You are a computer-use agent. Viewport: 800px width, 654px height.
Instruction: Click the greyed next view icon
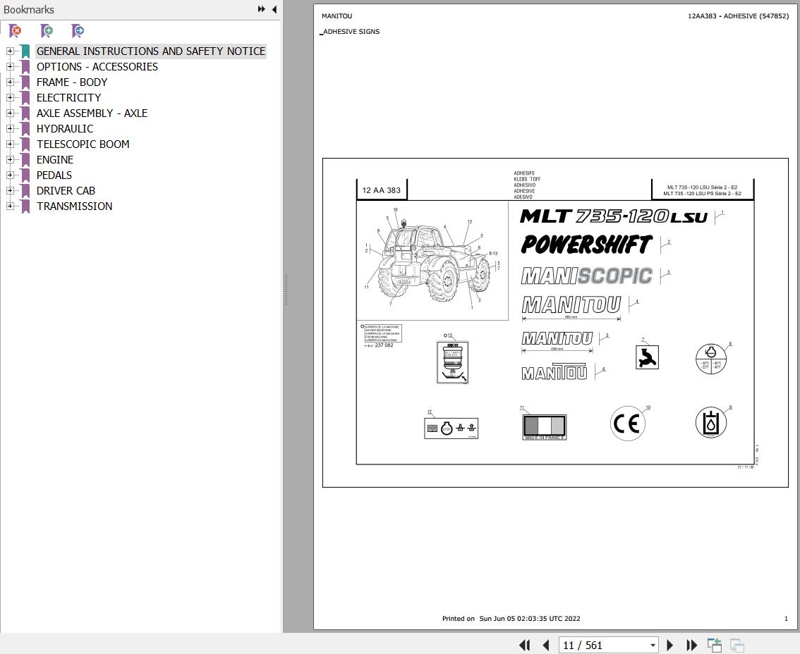point(737,645)
